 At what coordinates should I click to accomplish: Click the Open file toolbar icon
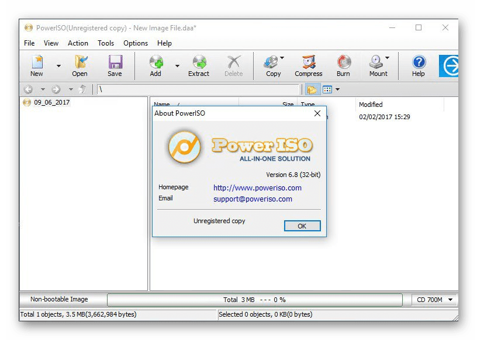pyautogui.click(x=81, y=62)
